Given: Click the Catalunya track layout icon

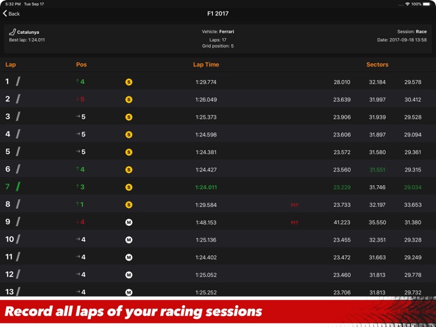Looking at the screenshot, I should (x=12, y=32).
